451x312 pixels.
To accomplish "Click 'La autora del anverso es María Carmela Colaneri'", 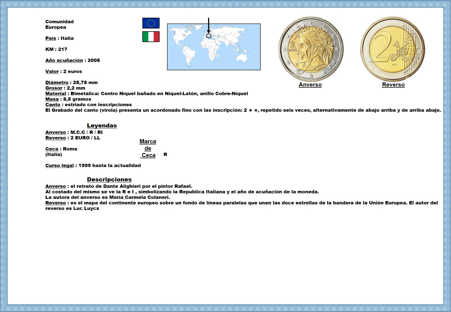I will 108,197.
